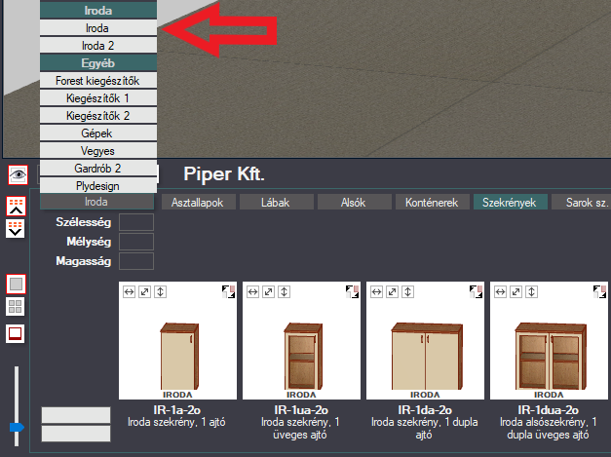This screenshot has width=611, height=457.
Task: Click the Szélesség input field
Action: (x=136, y=222)
